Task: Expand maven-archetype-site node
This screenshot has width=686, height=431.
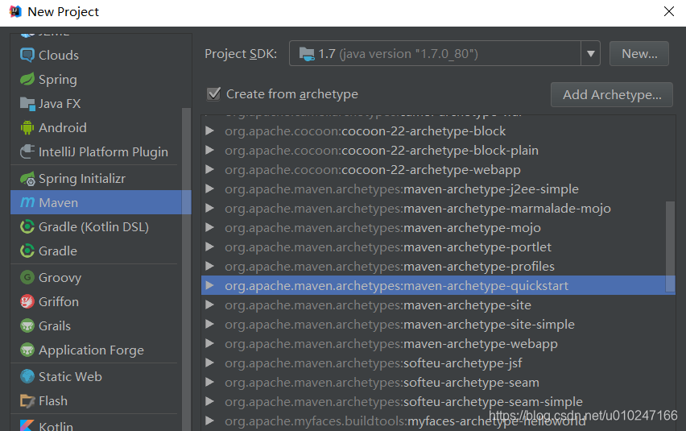Action: 209,305
